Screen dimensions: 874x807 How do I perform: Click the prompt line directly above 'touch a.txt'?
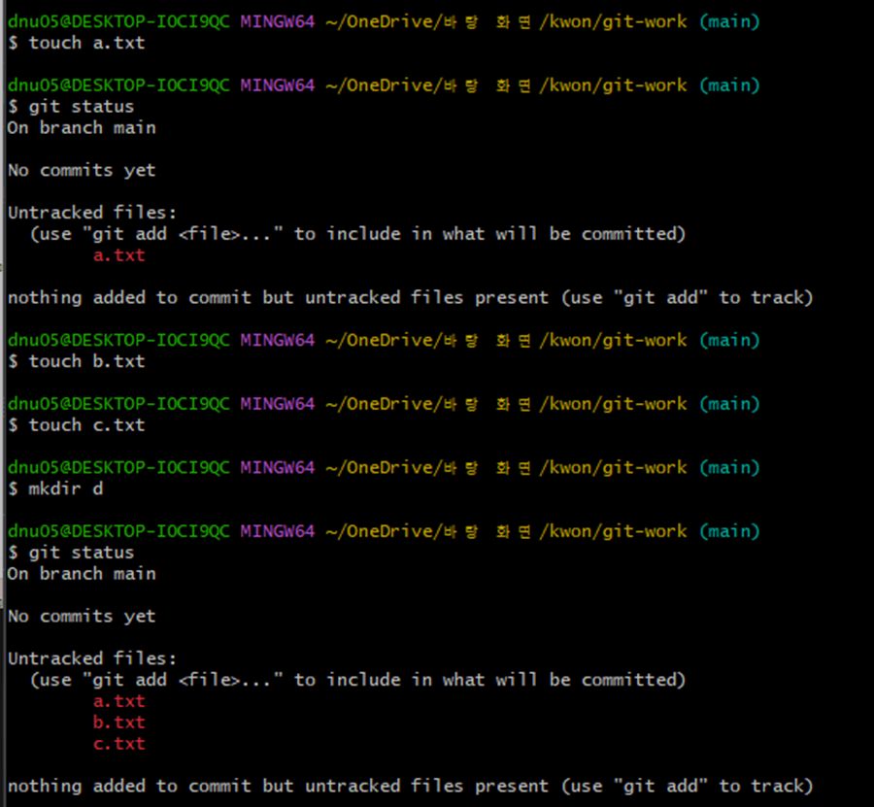[384, 21]
